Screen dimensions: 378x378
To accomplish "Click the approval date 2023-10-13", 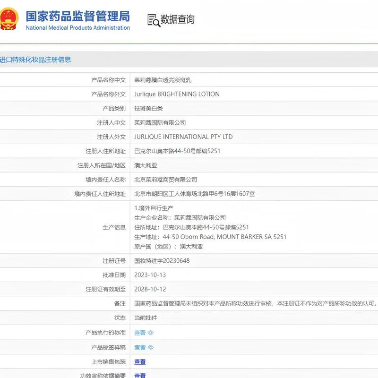I will click(x=150, y=275).
